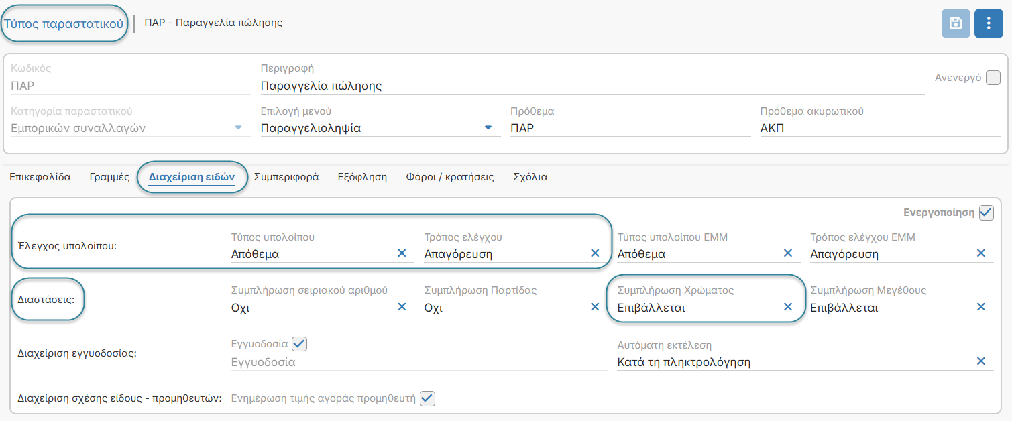Image resolution: width=1012 pixels, height=421 pixels.
Task: Open the three-dot more options menu
Action: (989, 24)
